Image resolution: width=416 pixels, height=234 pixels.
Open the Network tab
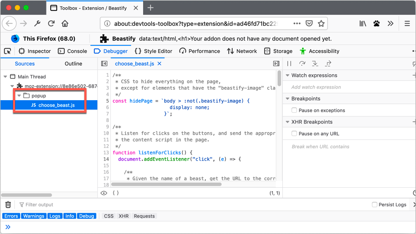[x=242, y=51]
